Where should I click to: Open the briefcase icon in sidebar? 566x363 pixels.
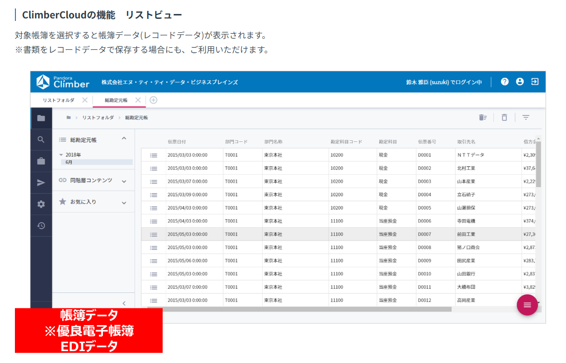41,161
